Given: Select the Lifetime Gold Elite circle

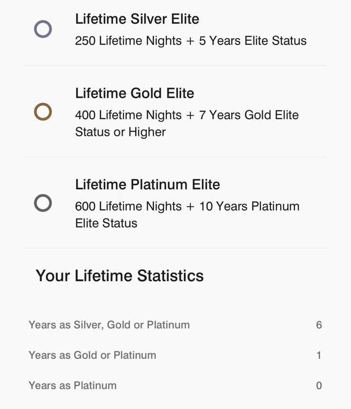Looking at the screenshot, I should coord(43,112).
